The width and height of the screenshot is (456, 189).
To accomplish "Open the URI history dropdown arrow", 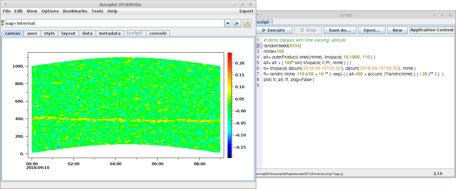I will (x=228, y=23).
